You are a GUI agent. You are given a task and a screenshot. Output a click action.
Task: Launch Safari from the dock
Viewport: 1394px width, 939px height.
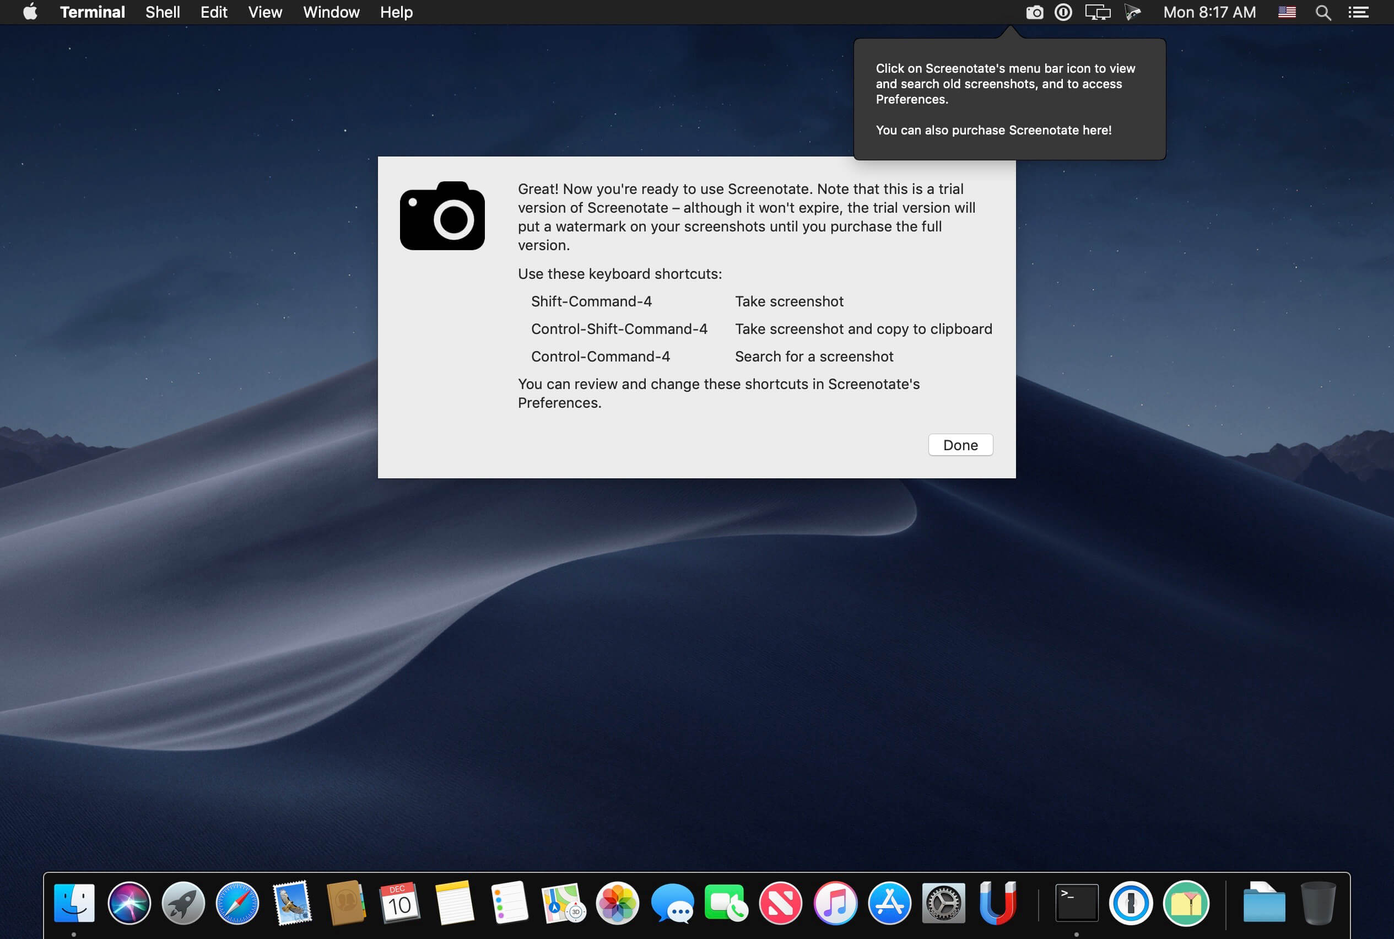tap(237, 903)
